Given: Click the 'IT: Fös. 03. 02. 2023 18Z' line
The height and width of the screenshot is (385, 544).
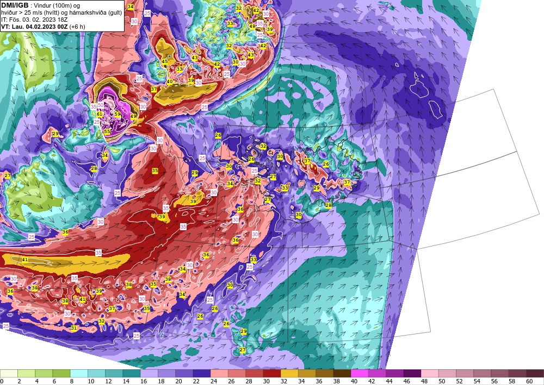Looking at the screenshot, I should pyautogui.click(x=34, y=20).
